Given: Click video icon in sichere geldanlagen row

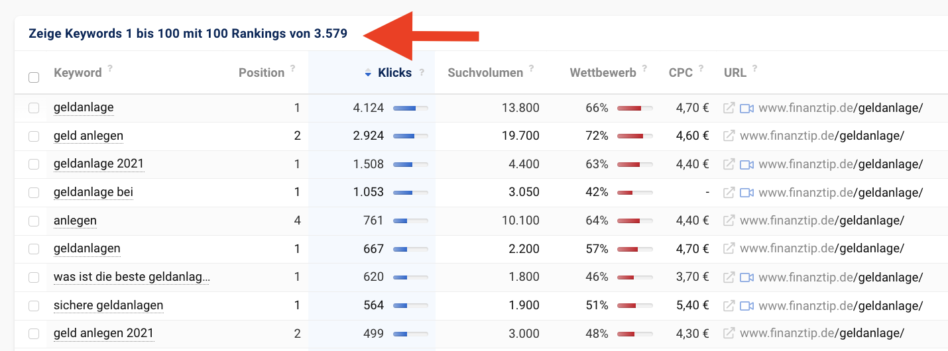Looking at the screenshot, I should tap(747, 306).
